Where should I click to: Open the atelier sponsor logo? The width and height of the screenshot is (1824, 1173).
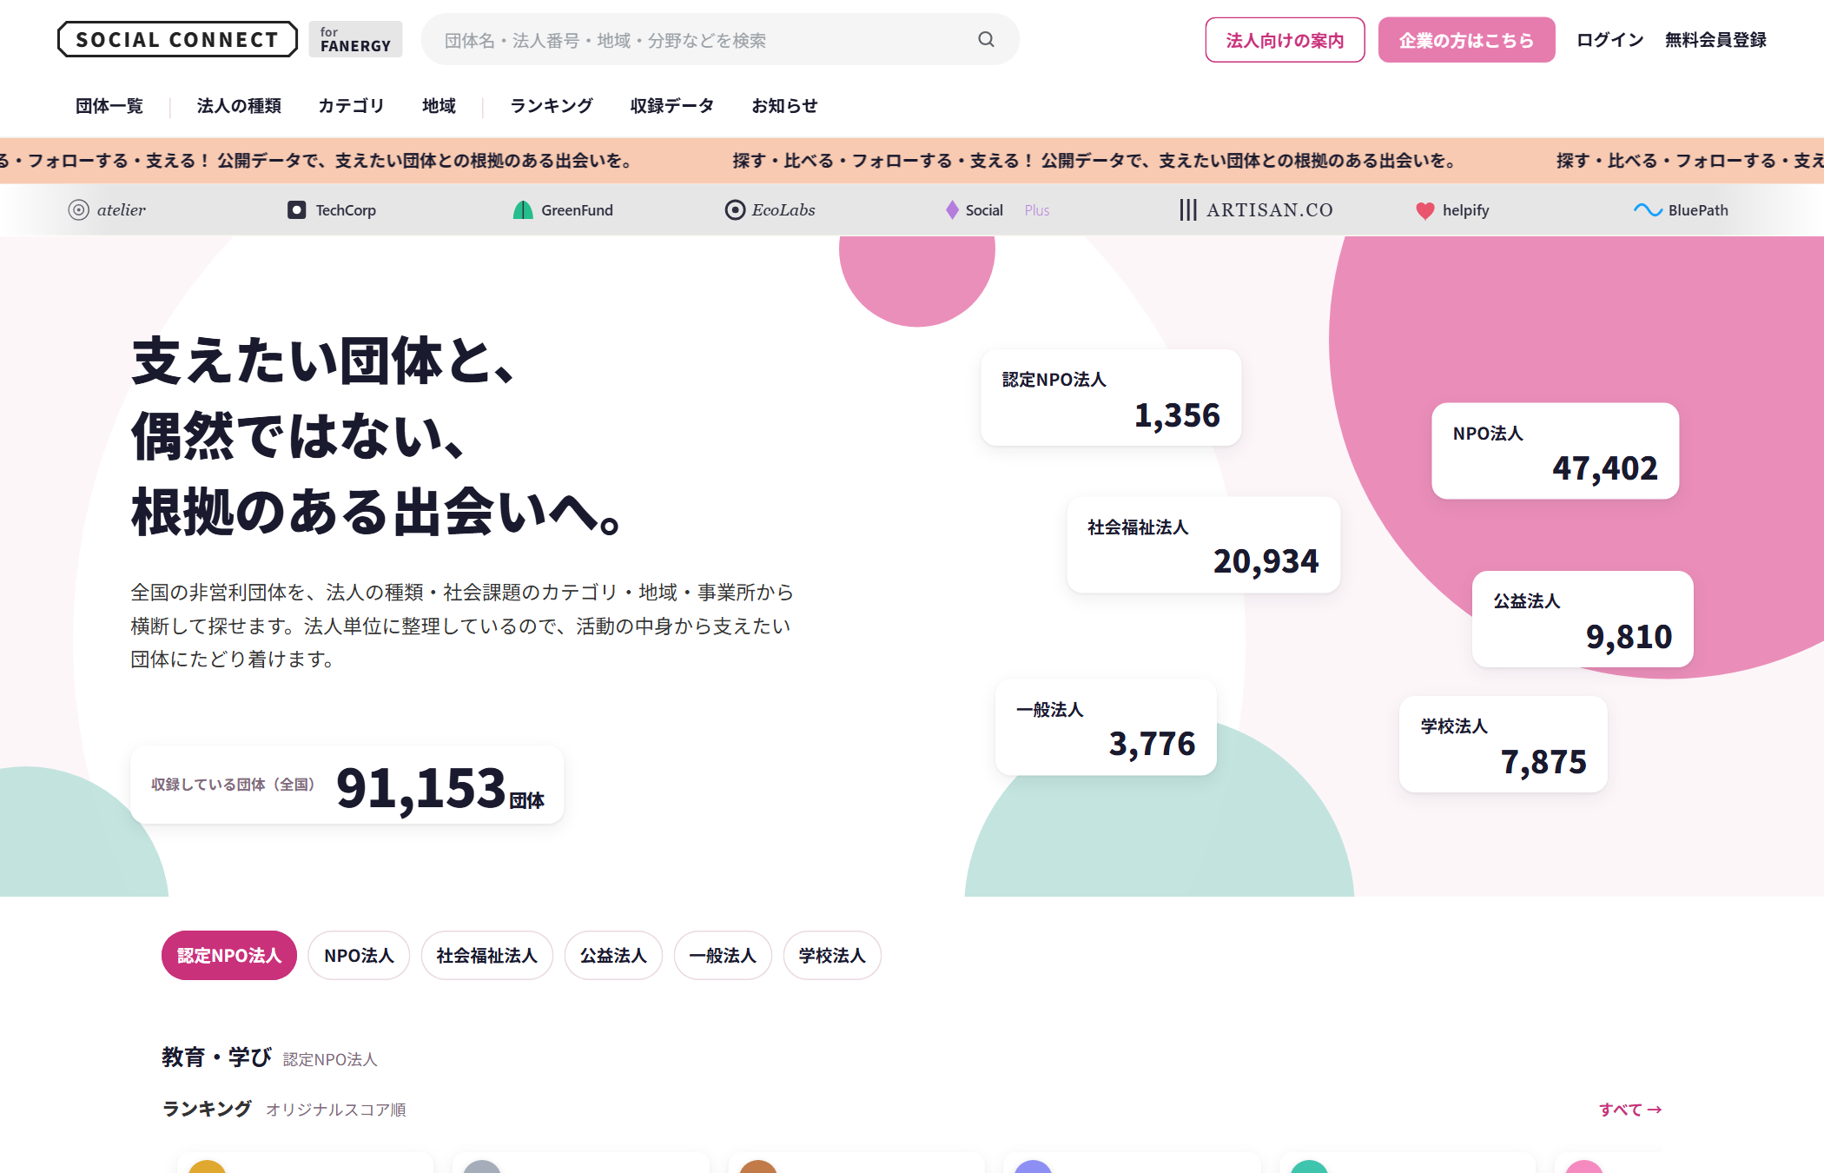click(107, 210)
